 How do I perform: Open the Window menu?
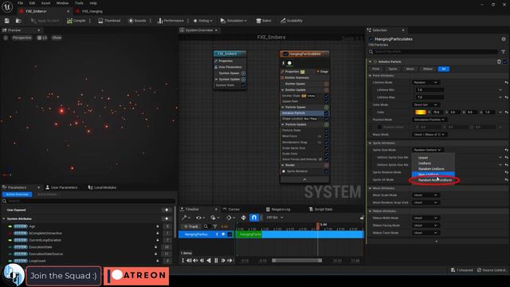coord(62,3)
